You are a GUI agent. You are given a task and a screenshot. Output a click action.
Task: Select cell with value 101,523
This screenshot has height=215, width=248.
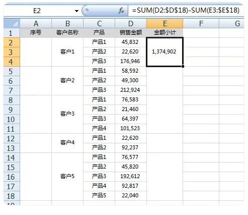click(131, 129)
